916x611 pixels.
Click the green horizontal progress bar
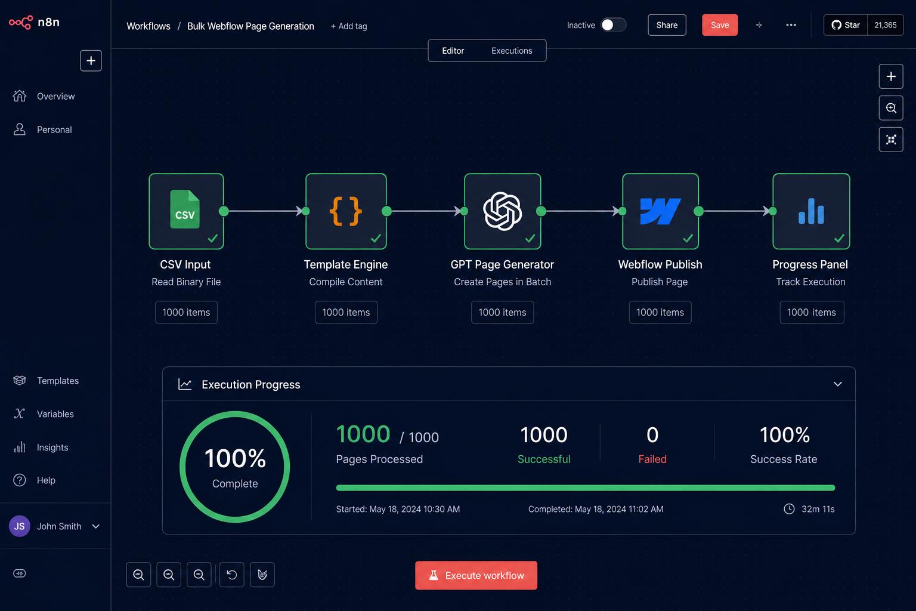coord(586,487)
